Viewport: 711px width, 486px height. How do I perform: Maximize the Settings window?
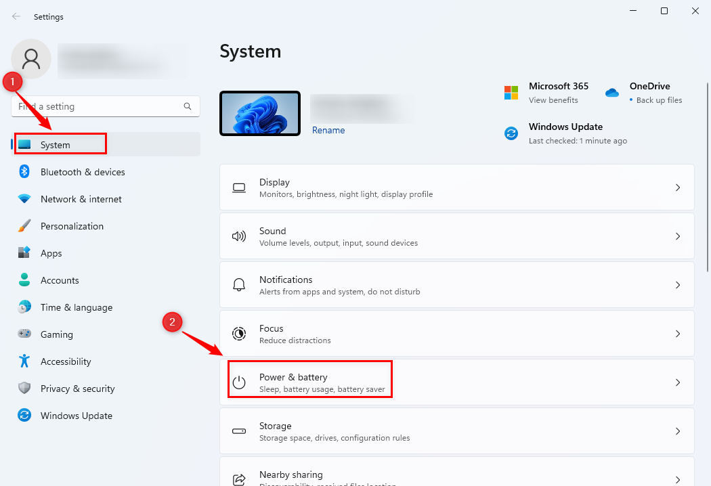click(x=664, y=11)
